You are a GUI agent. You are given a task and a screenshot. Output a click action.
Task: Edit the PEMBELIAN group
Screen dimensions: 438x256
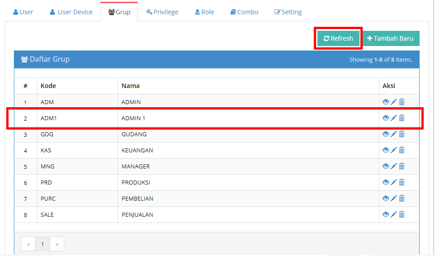coord(394,199)
